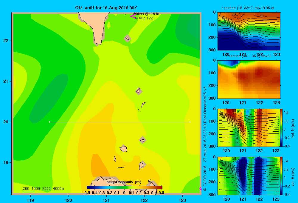Click the right endpoint of the white section line
This screenshot has width=298, height=203.
[x=190, y=122]
